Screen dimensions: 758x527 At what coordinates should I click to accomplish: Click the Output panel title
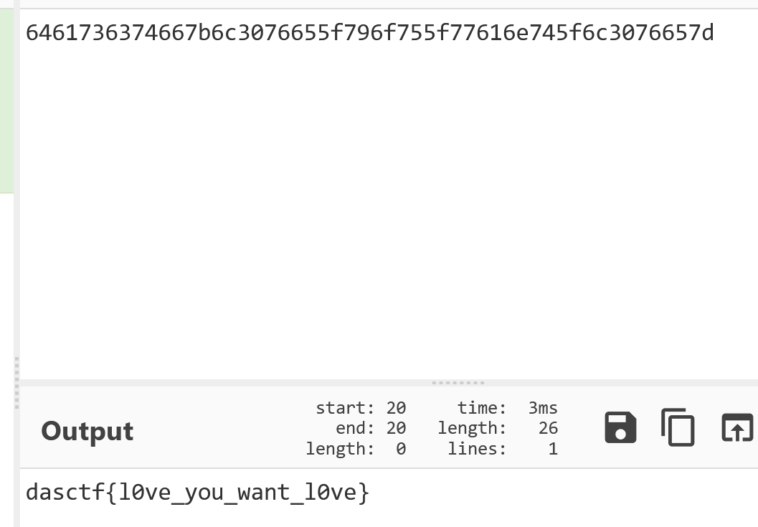click(87, 430)
